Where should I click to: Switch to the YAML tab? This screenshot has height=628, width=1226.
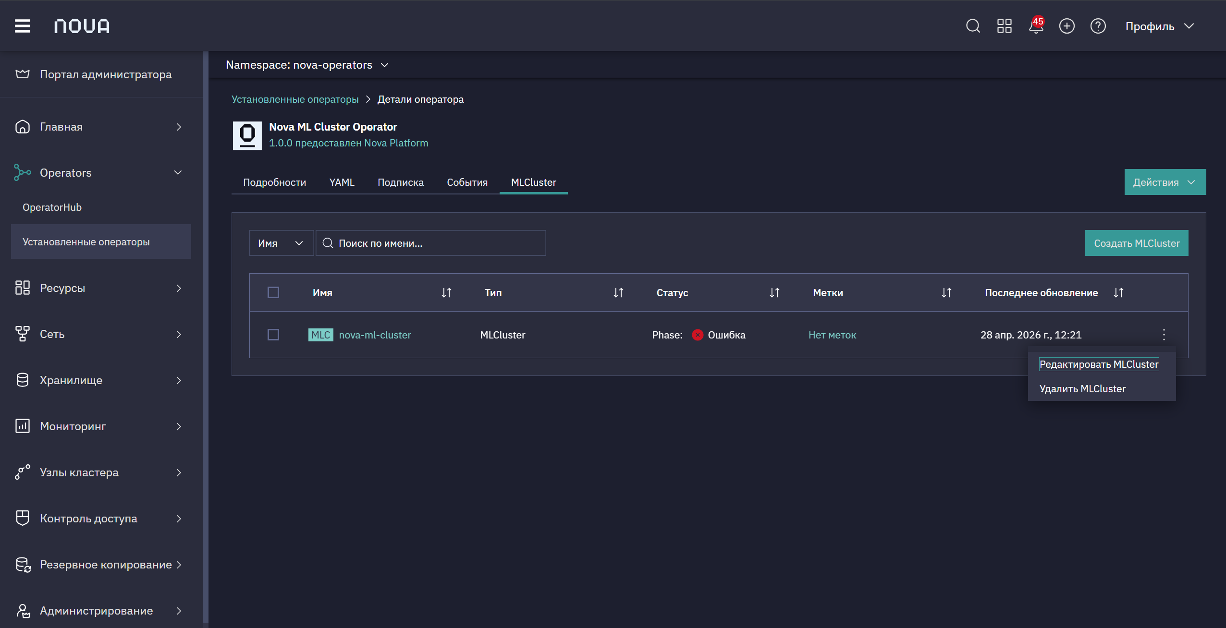(342, 182)
